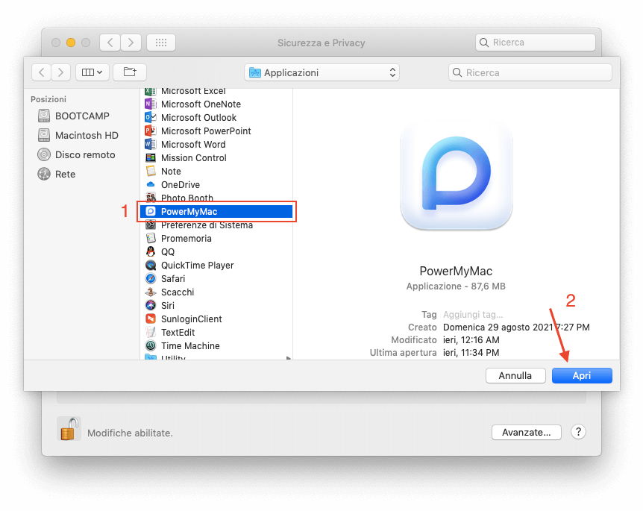The height and width of the screenshot is (511, 643).
Task: Click the PowerMyMac name in preview
Action: (456, 271)
